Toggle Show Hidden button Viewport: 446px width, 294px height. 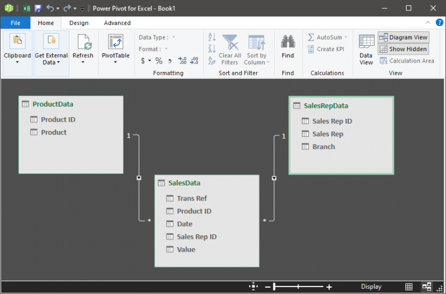coord(404,49)
